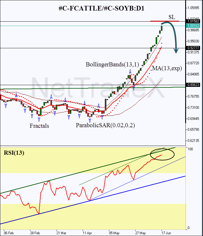The height and width of the screenshot is (236, 203).
Task: Click the 05 May date label
Action: tap(114, 233)
